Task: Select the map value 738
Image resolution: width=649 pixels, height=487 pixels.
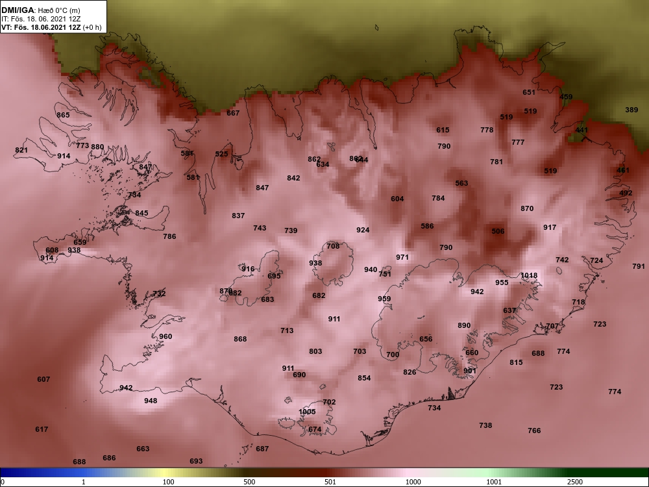Action: [x=485, y=425]
